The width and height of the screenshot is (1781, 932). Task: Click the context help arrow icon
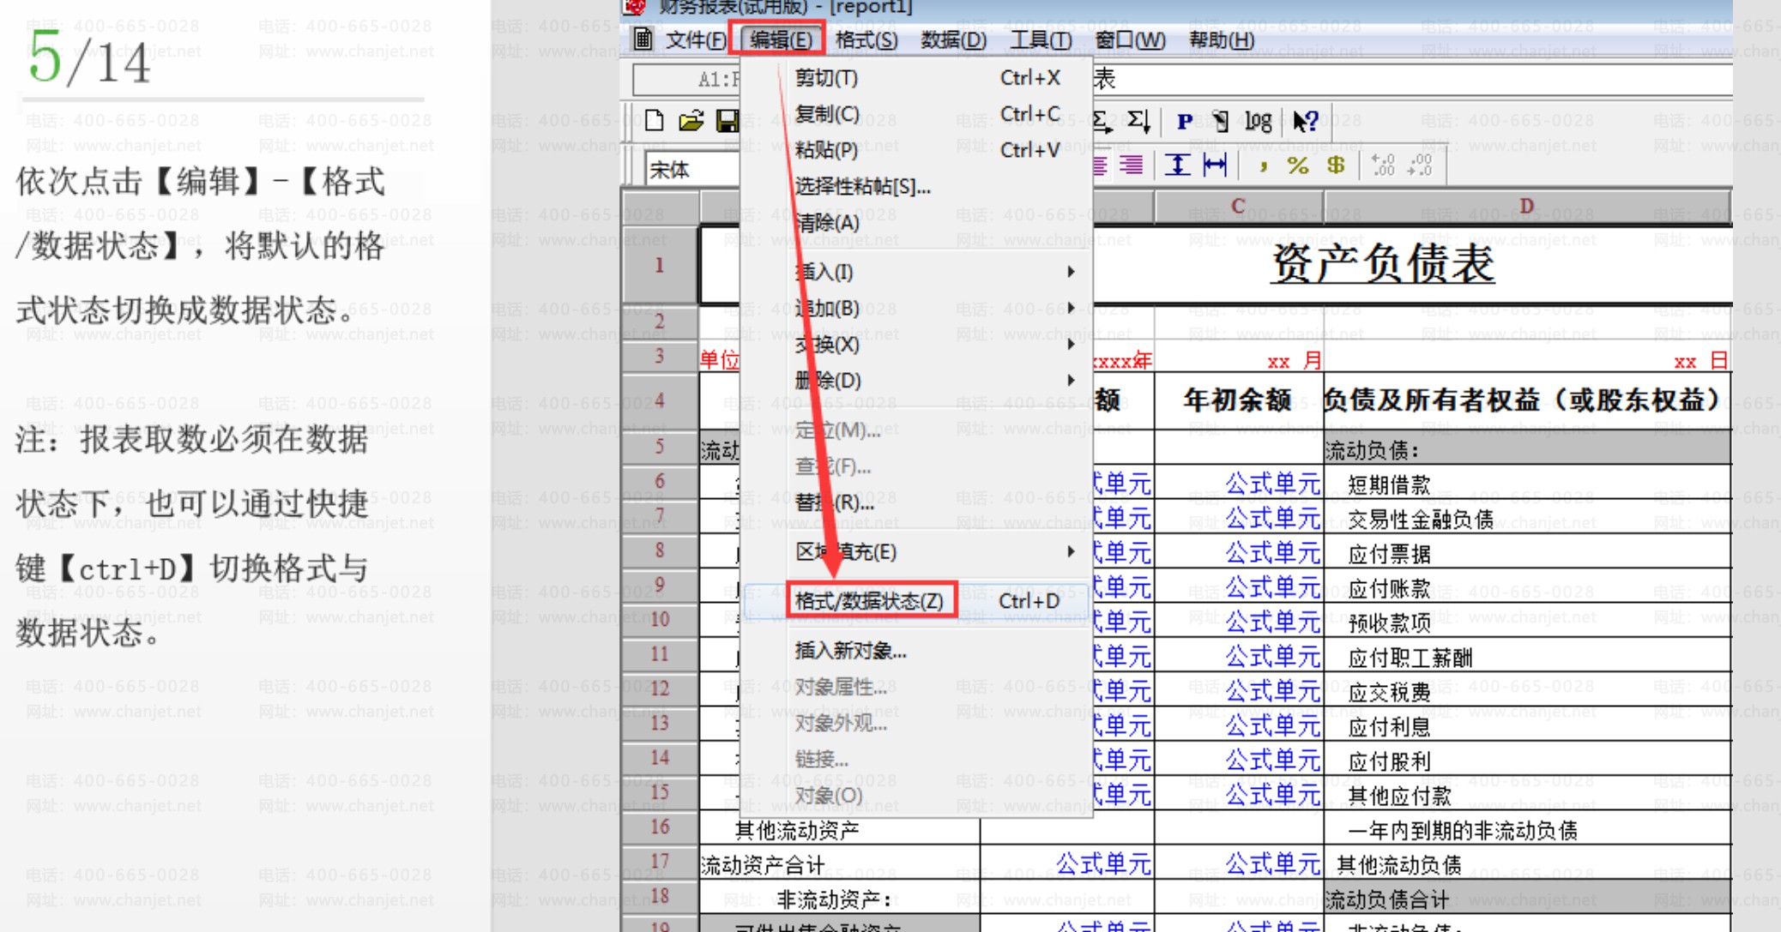tap(1305, 121)
